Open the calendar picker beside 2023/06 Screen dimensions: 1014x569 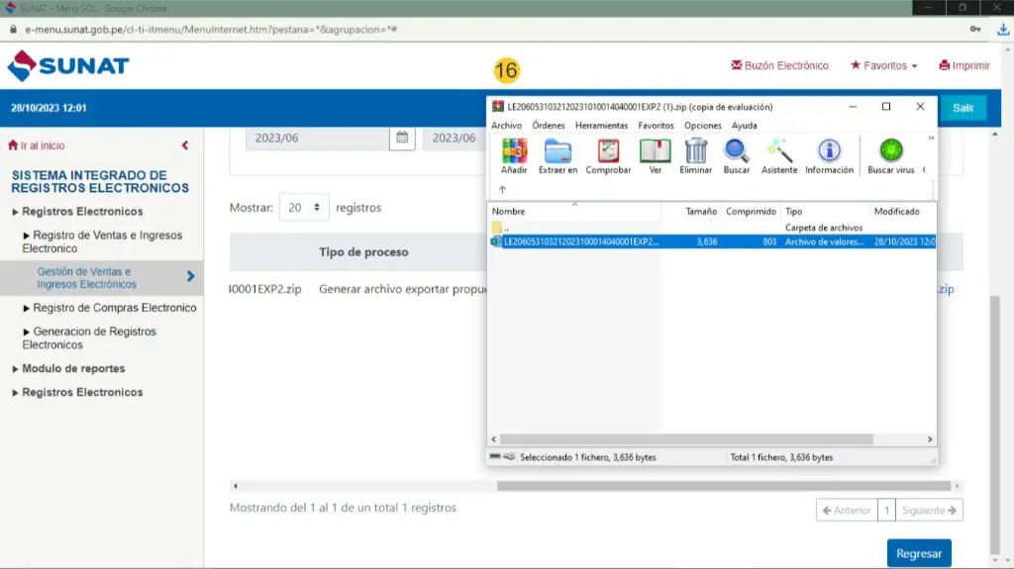coord(402,139)
